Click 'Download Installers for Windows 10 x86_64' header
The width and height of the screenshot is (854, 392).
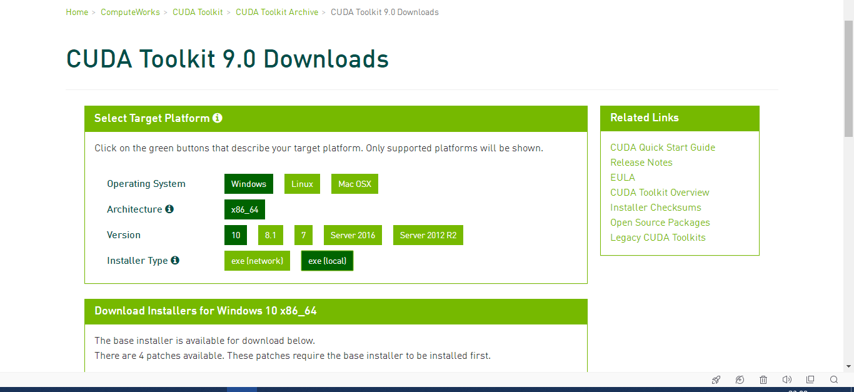[206, 311]
